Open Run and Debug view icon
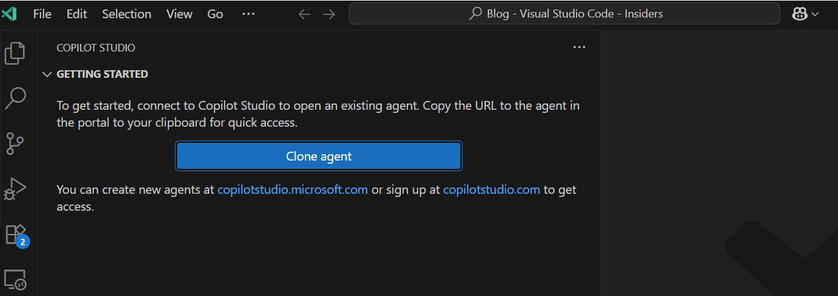 click(x=15, y=189)
